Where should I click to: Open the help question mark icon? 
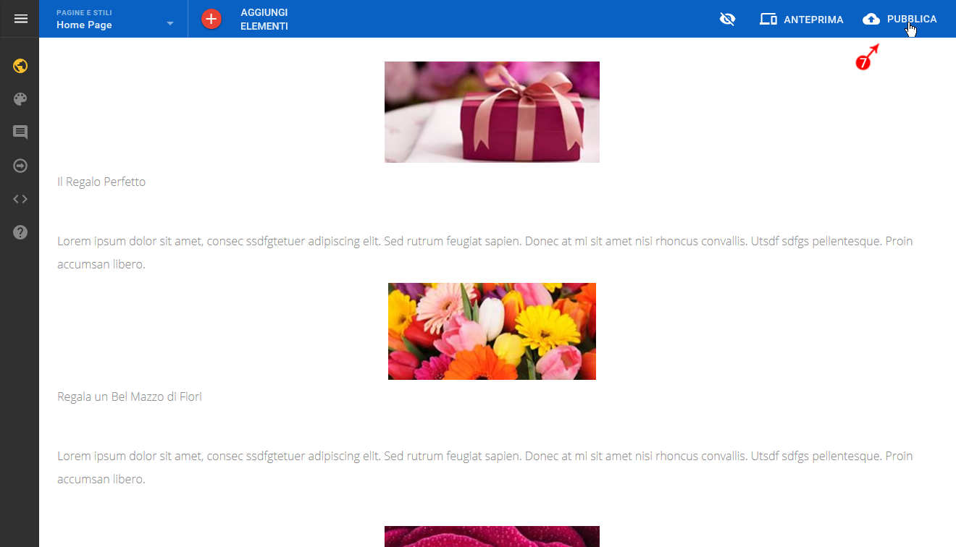point(20,232)
